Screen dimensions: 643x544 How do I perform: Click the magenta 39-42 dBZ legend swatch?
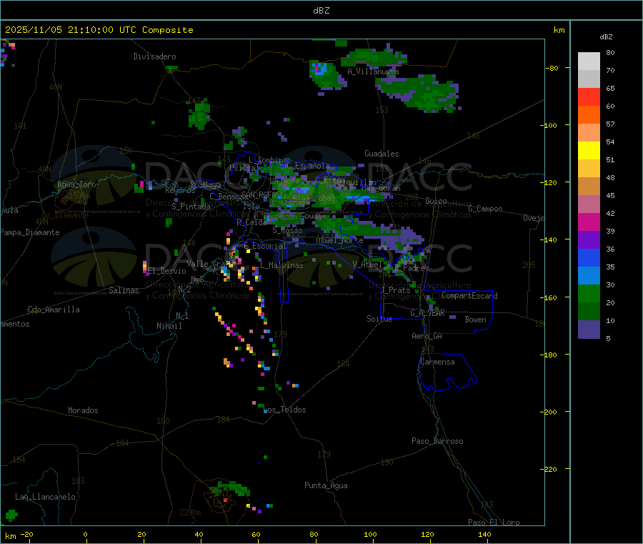[589, 222]
